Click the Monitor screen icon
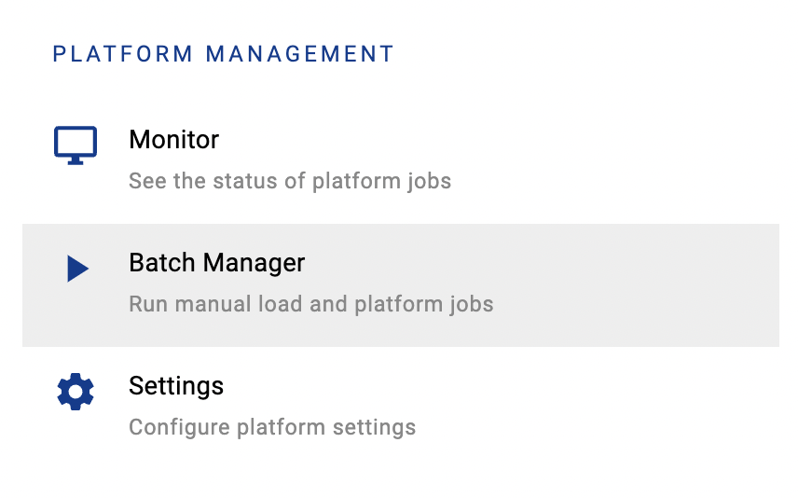Viewport: 798px width, 498px height. tap(76, 145)
